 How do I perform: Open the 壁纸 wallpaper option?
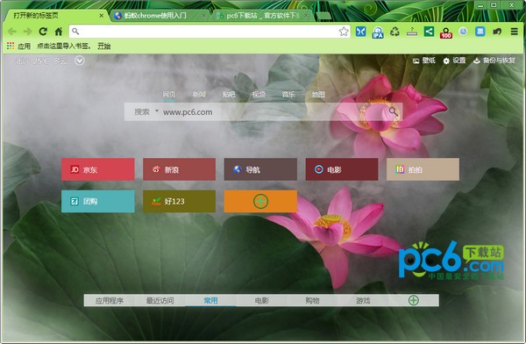[424, 61]
